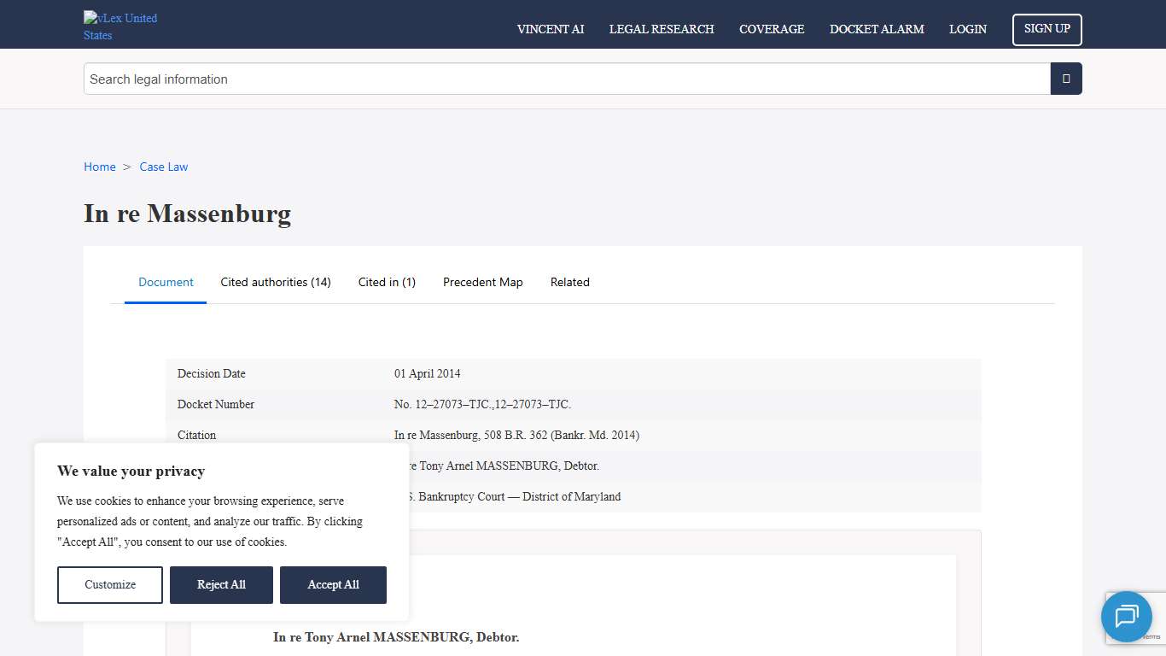Open the Cited in (1) tab
This screenshot has width=1166, height=656.
tap(386, 282)
